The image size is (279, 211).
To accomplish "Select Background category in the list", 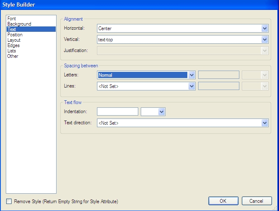I will 19,24.
